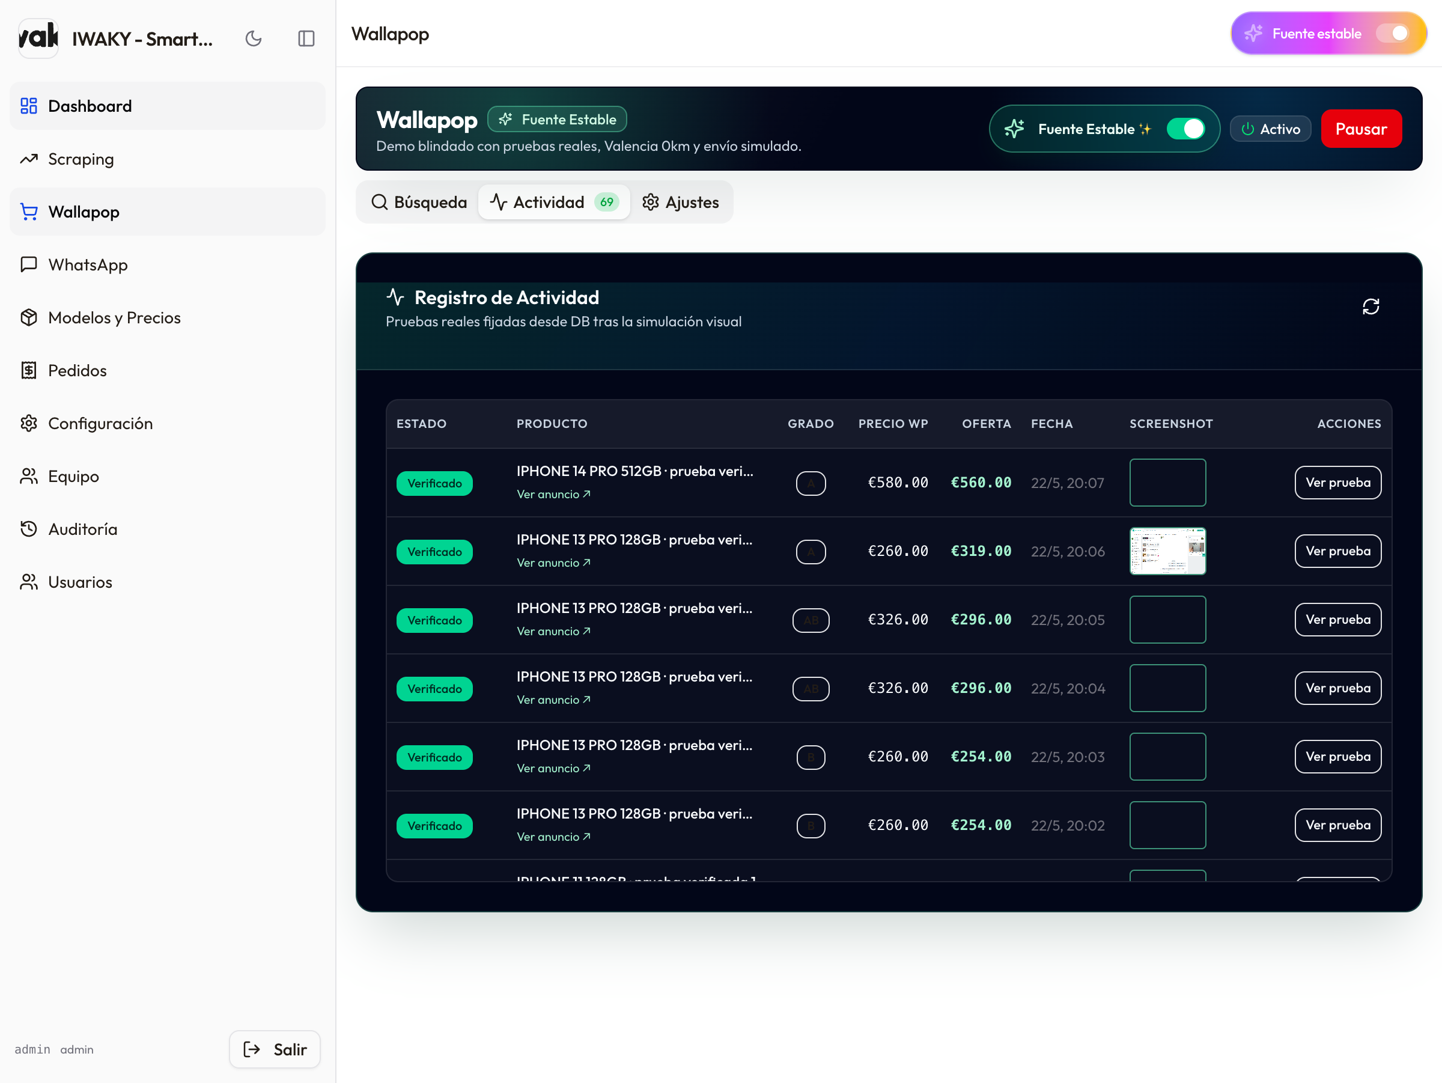The width and height of the screenshot is (1442, 1083).
Task: Click the PRECIO WP column header
Action: (893, 423)
